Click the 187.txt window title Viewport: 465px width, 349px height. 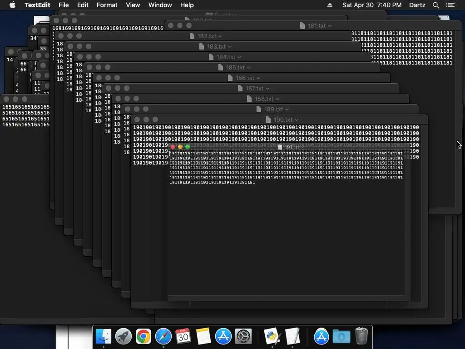[254, 89]
